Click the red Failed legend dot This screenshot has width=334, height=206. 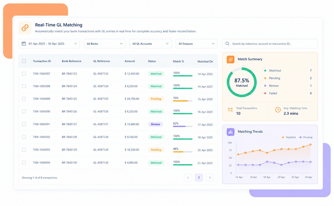pyautogui.click(x=265, y=93)
